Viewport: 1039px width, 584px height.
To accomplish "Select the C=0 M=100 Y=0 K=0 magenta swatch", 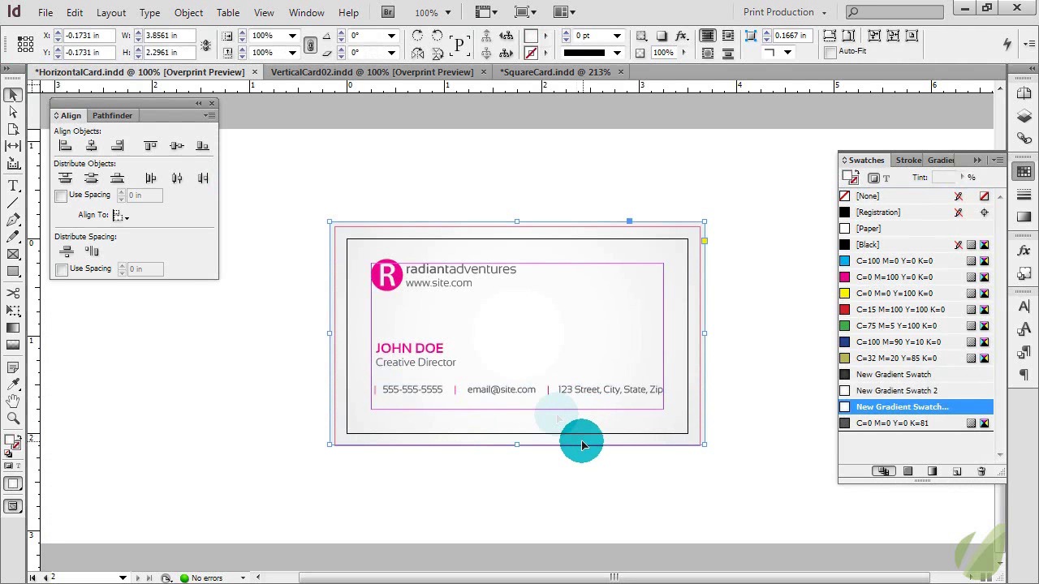I will tap(916, 277).
